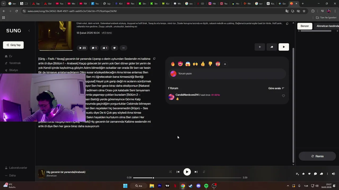The height and width of the screenshot is (190, 339).
Task: Dislike the playing track in player bar
Action: tap(309, 174)
